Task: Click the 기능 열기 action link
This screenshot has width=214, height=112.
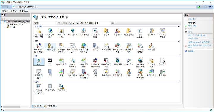Action: click(192, 19)
